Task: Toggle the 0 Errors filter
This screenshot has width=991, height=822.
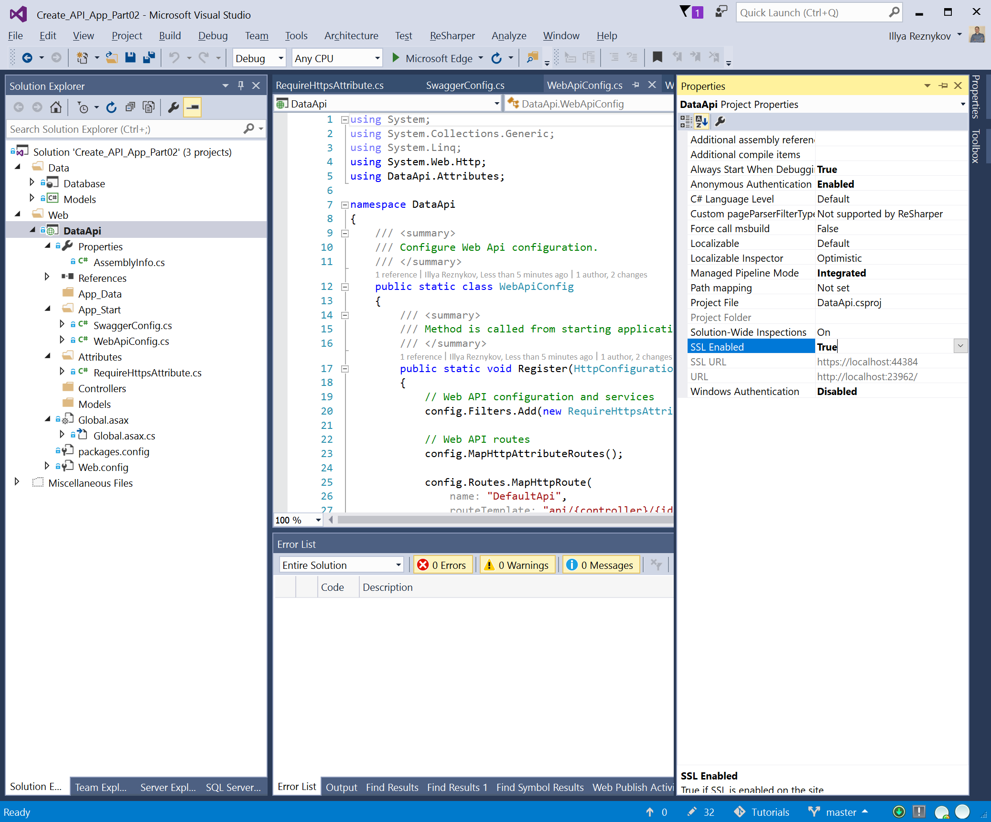Action: tap(442, 565)
